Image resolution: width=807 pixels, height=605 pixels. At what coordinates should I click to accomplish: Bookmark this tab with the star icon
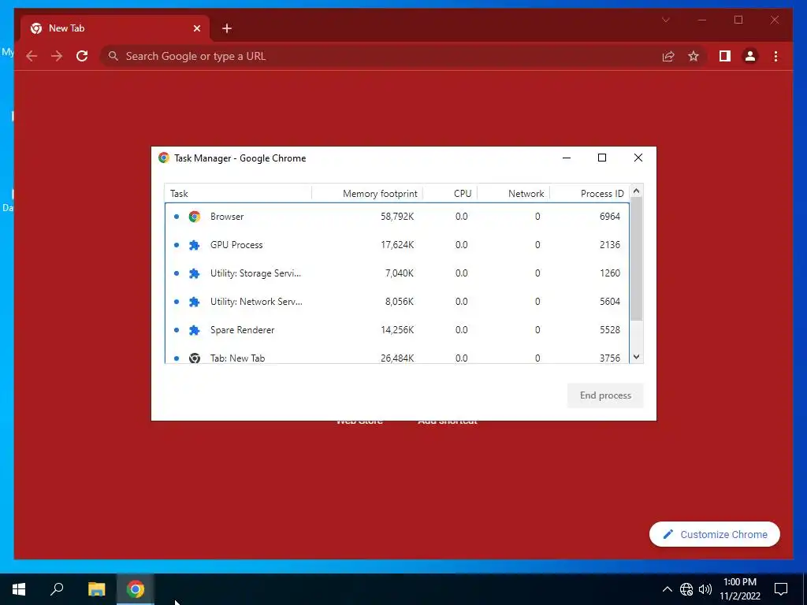point(694,56)
